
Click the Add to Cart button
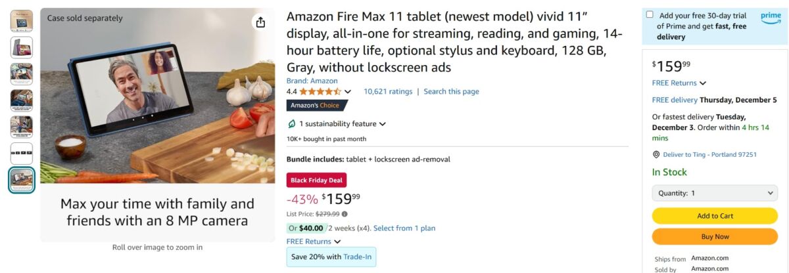715,216
